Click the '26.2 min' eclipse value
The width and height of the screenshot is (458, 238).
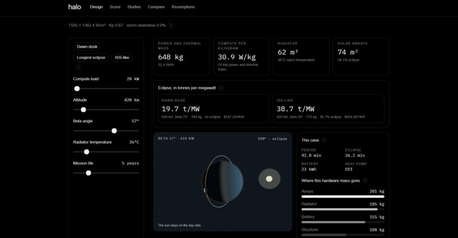[x=355, y=156]
